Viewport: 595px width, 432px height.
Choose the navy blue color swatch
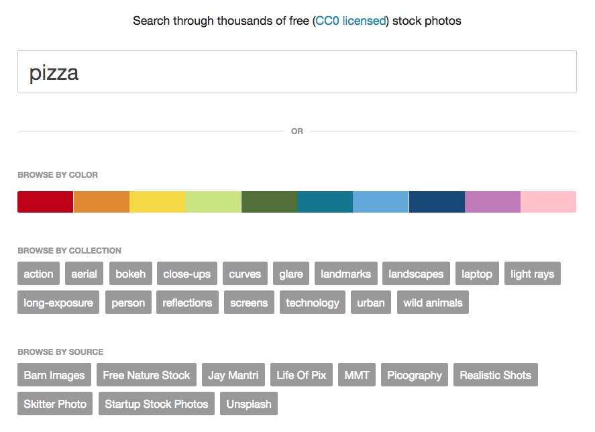click(x=437, y=202)
